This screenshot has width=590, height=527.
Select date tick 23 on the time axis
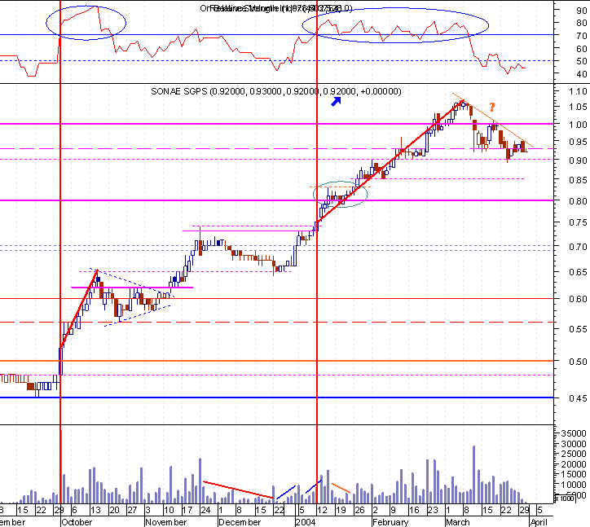(x=433, y=510)
